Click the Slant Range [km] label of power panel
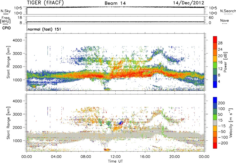 [8, 62]
